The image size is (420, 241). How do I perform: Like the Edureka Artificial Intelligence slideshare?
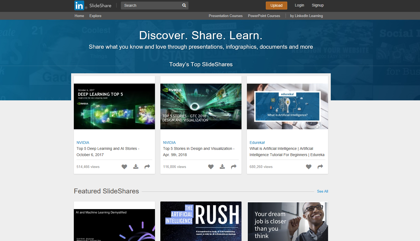coord(309,167)
